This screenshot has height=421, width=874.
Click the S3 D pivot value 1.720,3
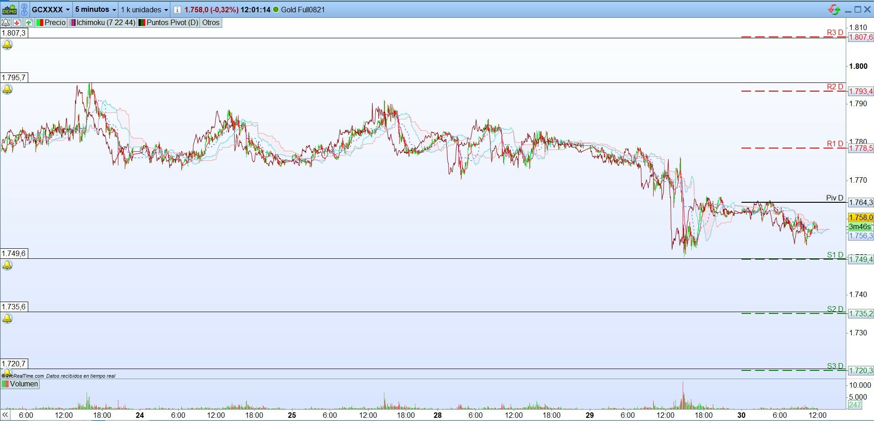pyautogui.click(x=860, y=370)
